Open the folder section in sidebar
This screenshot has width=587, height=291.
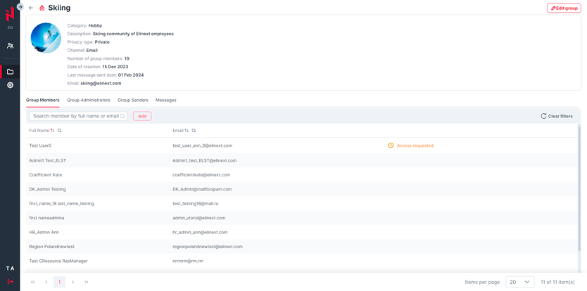[10, 72]
